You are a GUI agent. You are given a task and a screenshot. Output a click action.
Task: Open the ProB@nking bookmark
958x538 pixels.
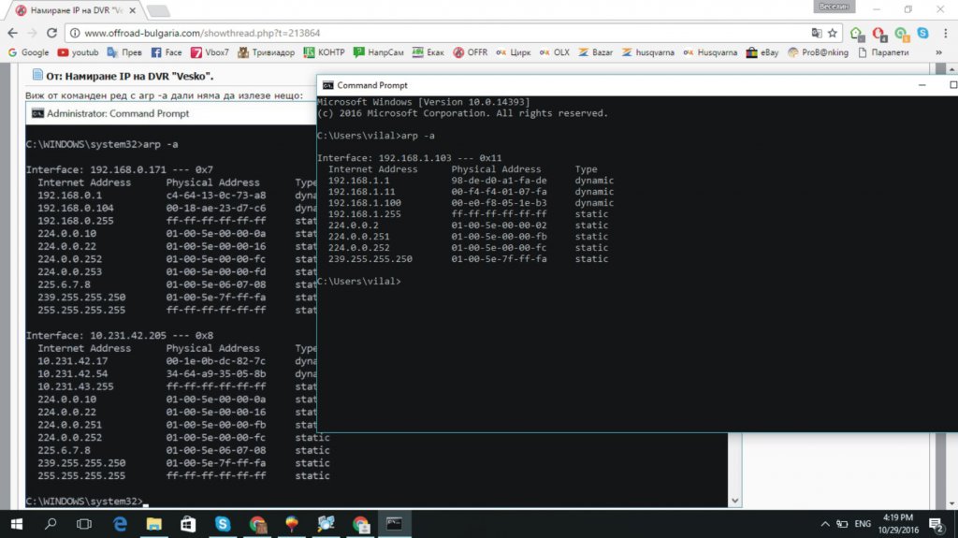818,52
